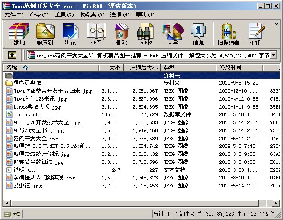The width and height of the screenshot is (283, 220).
Task: Click modified time 2010-4-12 0:56
Action: pyautogui.click(x=238, y=99)
